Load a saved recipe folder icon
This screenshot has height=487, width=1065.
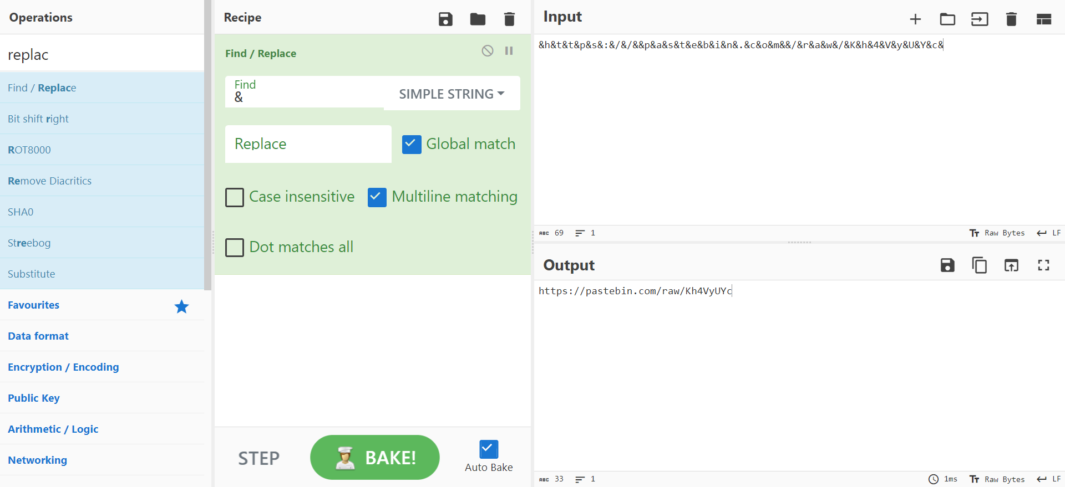pos(478,19)
